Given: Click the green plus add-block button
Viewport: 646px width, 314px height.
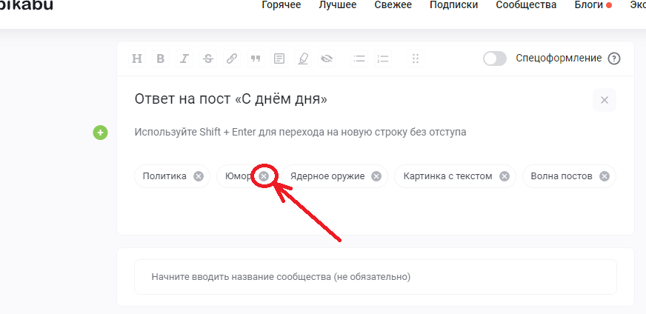Looking at the screenshot, I should point(100,133).
